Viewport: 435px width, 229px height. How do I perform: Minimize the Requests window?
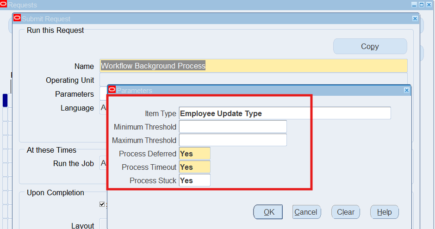[x=414, y=5]
